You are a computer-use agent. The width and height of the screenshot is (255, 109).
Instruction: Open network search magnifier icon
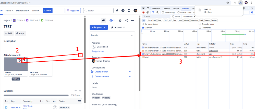click(157, 12)
